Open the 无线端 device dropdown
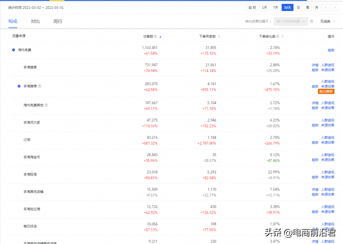343x244 pixels. click(x=328, y=21)
